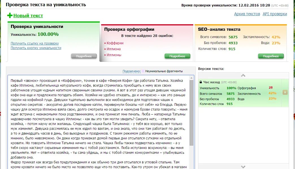
Task: Click Подробнее in Проверка уникальности panel
Action: tap(84, 56)
